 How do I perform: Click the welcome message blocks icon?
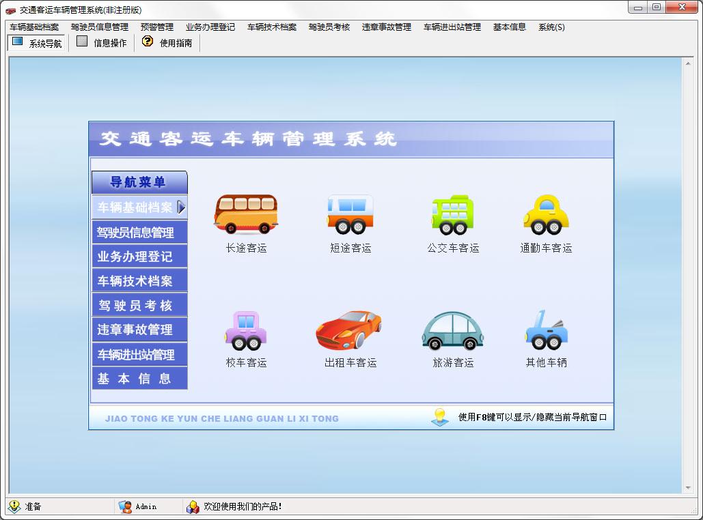click(193, 506)
